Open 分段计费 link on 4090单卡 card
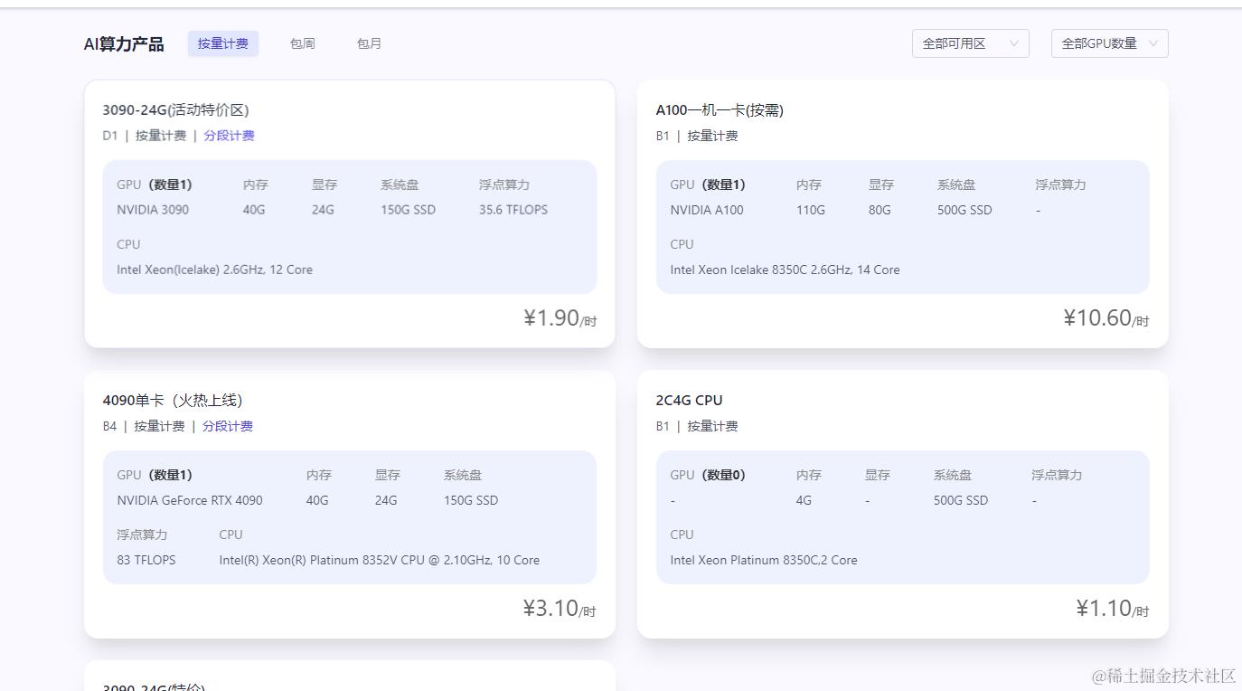Screen dimensions: 1242x691 (228, 426)
